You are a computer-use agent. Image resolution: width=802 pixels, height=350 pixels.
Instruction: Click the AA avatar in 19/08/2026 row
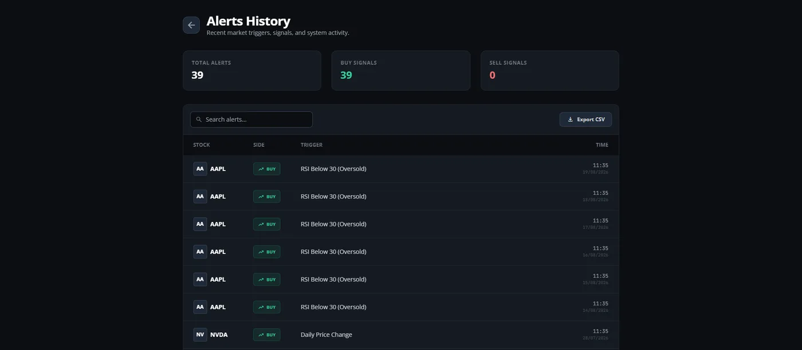click(x=200, y=169)
